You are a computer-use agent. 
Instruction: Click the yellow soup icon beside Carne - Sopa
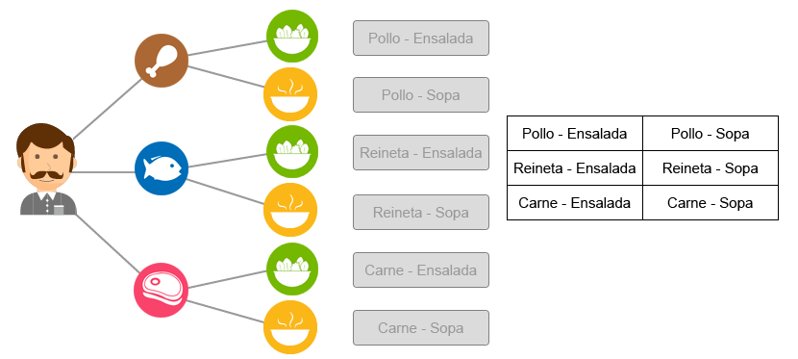pyautogui.click(x=290, y=327)
